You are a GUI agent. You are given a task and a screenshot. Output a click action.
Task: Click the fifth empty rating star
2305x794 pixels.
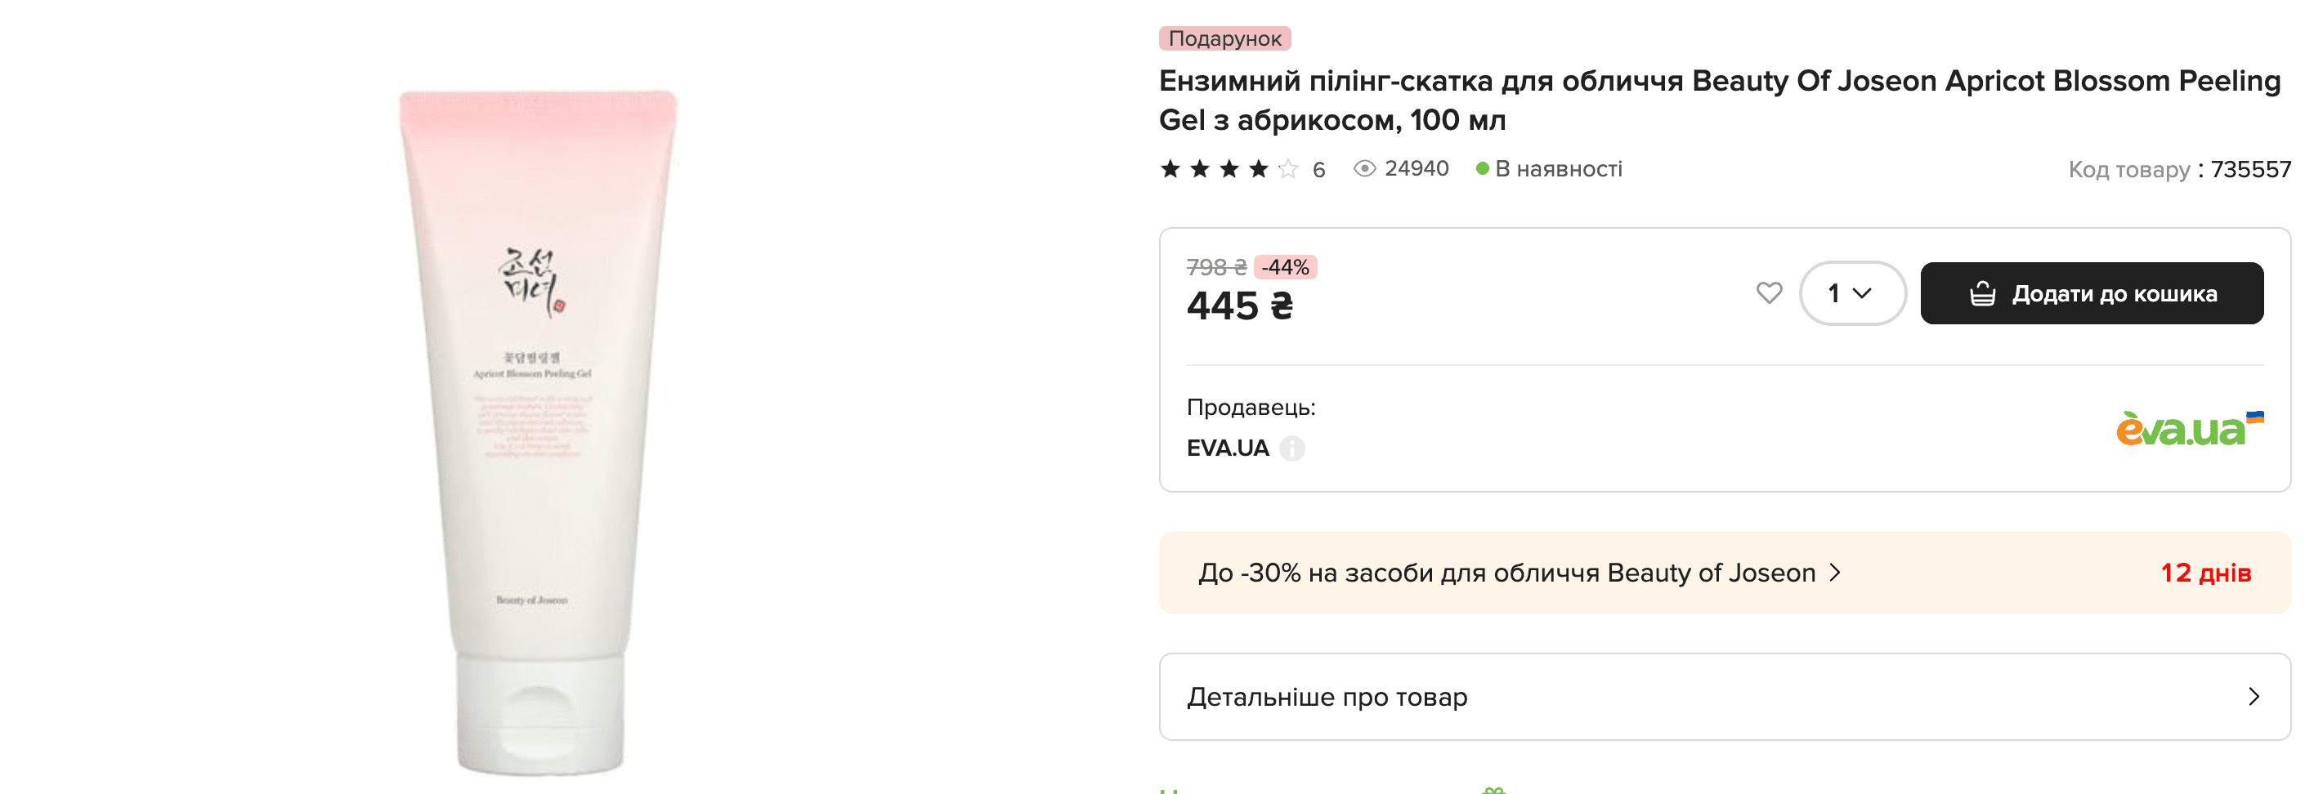pyautogui.click(x=1287, y=169)
